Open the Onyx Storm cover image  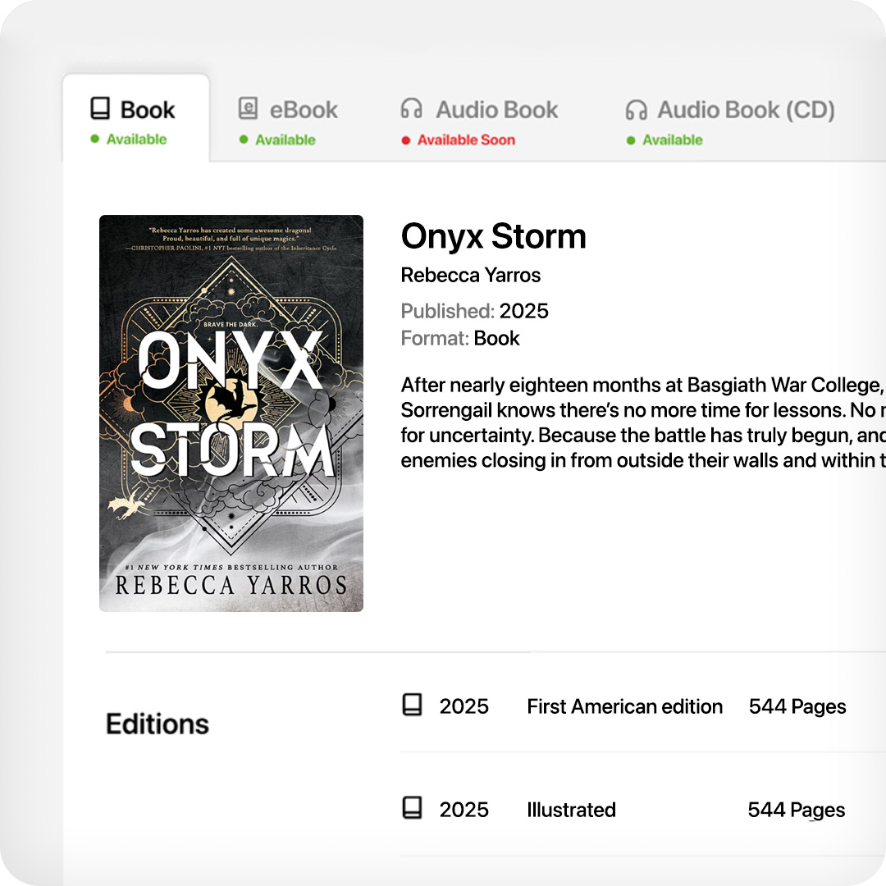[231, 413]
